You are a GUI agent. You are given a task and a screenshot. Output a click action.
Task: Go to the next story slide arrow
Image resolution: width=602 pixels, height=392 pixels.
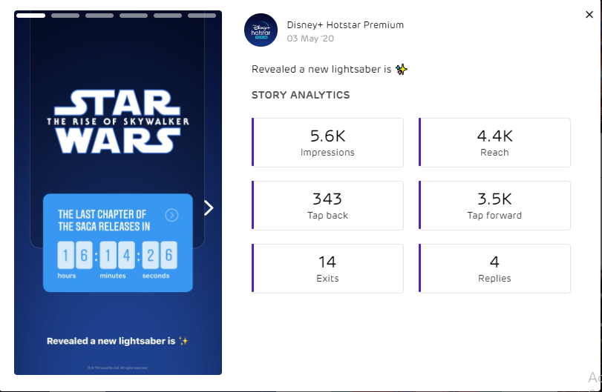[209, 207]
